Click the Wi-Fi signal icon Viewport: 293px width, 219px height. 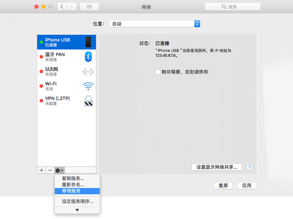pos(88,86)
